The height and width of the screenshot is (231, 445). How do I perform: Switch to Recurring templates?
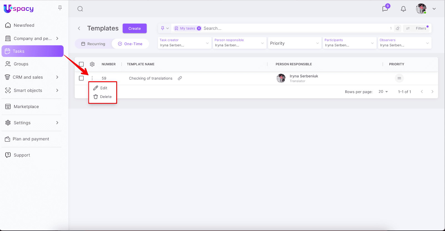[93, 44]
